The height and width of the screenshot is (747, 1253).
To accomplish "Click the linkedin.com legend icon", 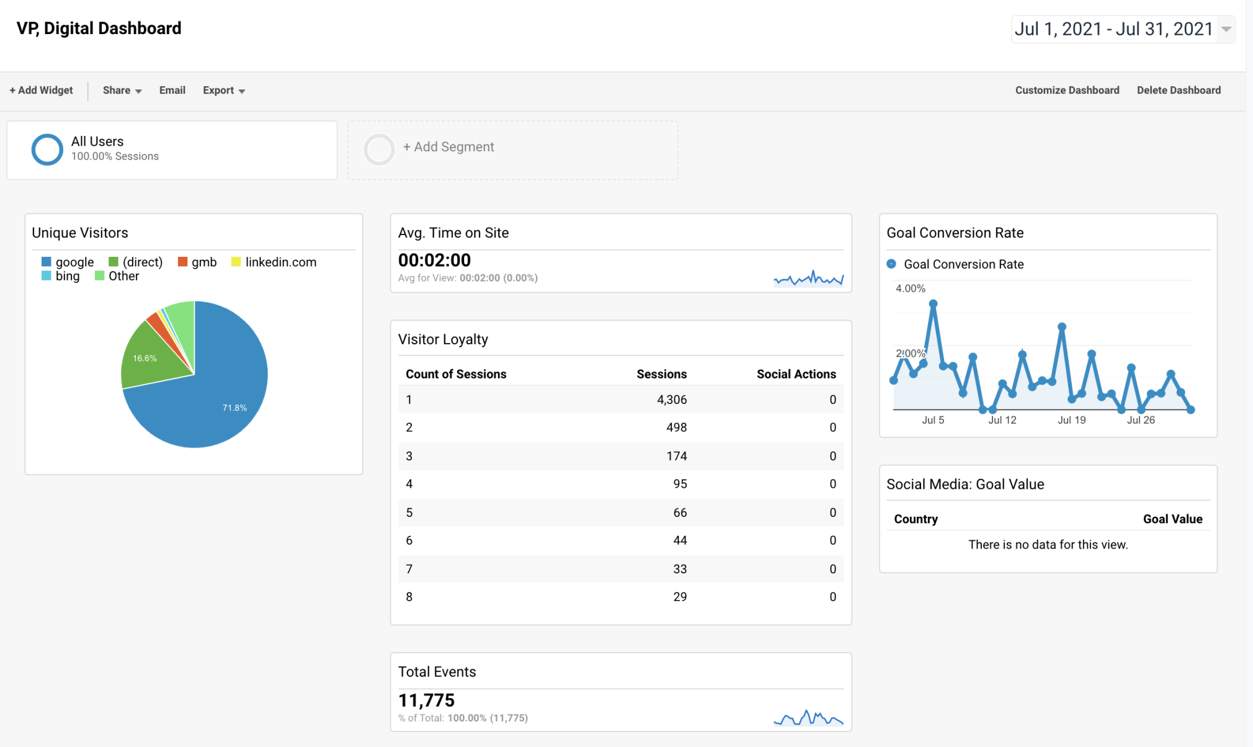I will pyautogui.click(x=235, y=262).
